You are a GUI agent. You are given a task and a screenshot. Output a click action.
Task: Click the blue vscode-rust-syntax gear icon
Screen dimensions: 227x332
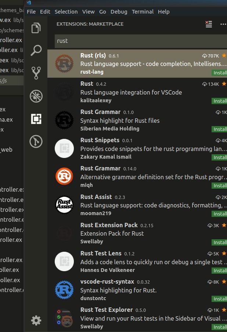tap(64, 289)
